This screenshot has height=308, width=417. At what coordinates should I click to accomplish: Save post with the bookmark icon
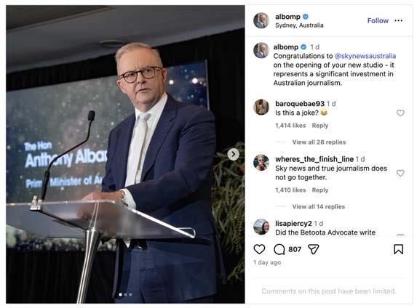(x=398, y=249)
